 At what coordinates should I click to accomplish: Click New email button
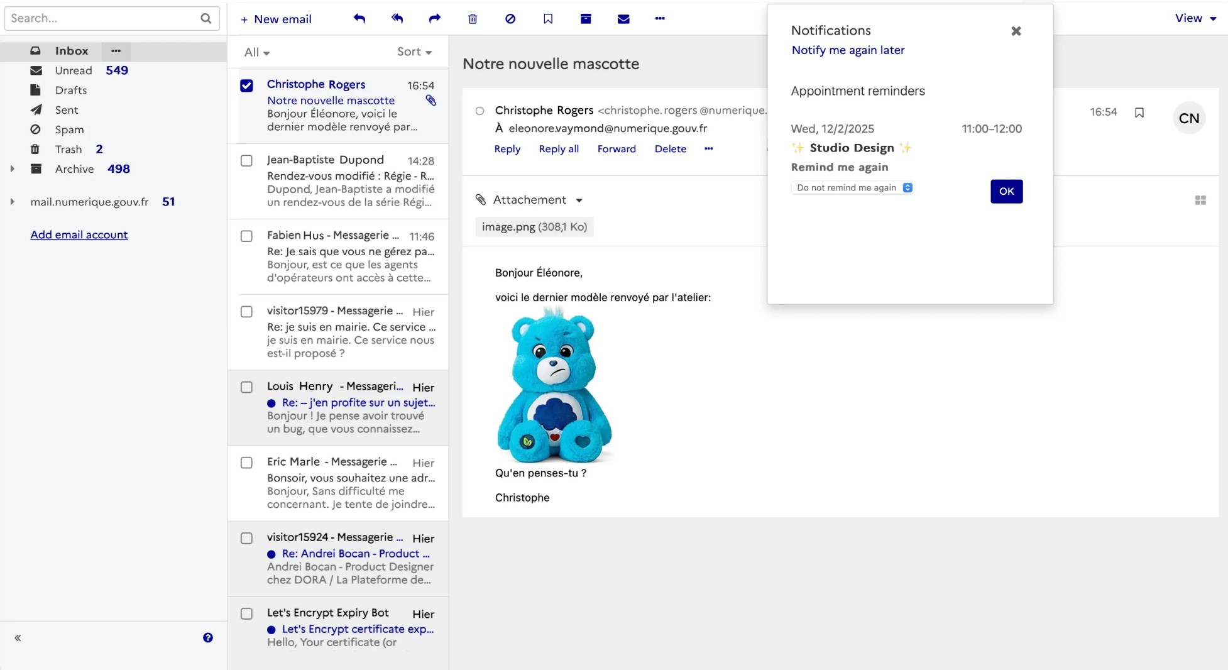(x=276, y=19)
